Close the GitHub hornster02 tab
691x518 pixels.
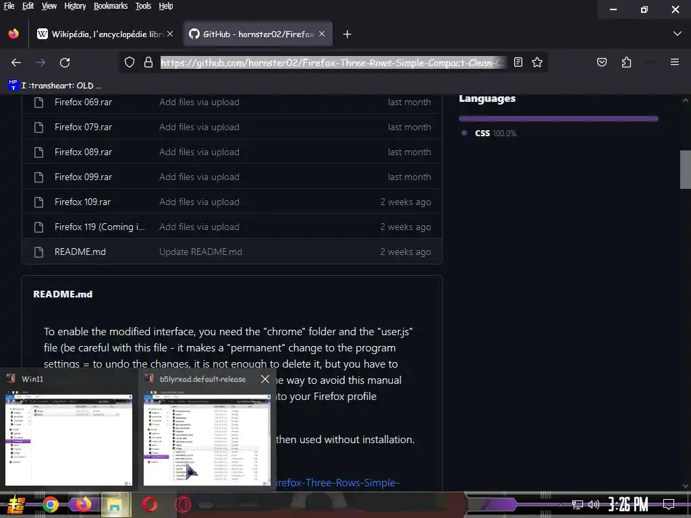click(x=322, y=34)
